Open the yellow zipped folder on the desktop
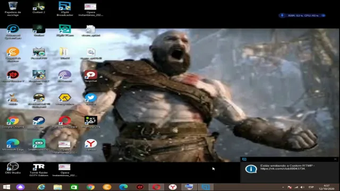340x191 pixels. tap(65, 53)
